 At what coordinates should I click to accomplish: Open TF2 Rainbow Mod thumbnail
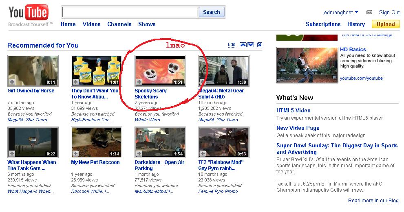[224, 142]
